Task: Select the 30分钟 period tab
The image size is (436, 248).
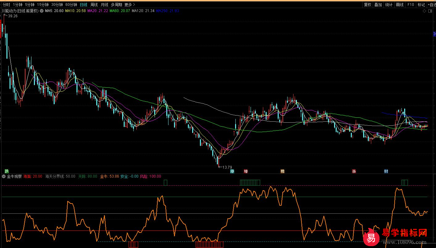Action: pyautogui.click(x=57, y=5)
